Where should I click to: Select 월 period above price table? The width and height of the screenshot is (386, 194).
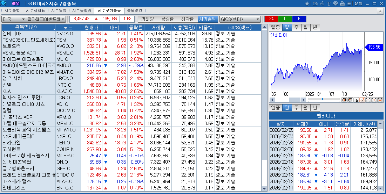coord(305,108)
